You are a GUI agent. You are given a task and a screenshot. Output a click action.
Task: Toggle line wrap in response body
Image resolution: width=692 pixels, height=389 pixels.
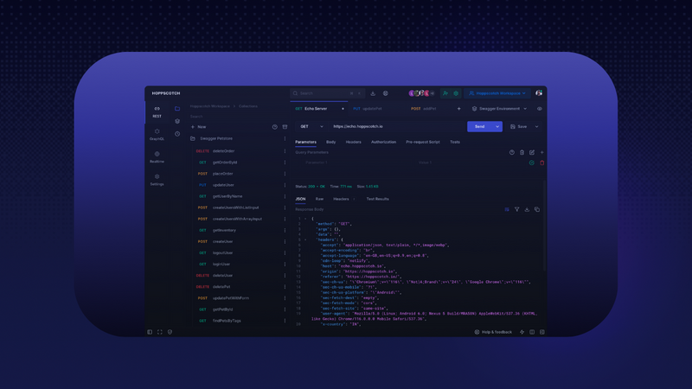pos(507,209)
